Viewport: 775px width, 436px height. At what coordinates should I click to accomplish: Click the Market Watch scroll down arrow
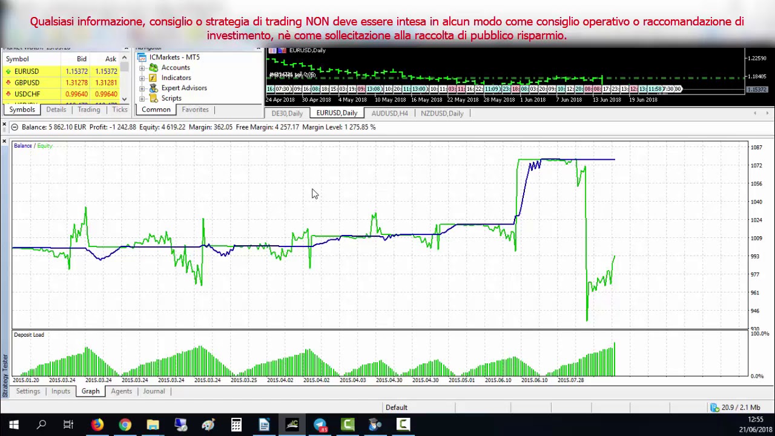pyautogui.click(x=125, y=99)
